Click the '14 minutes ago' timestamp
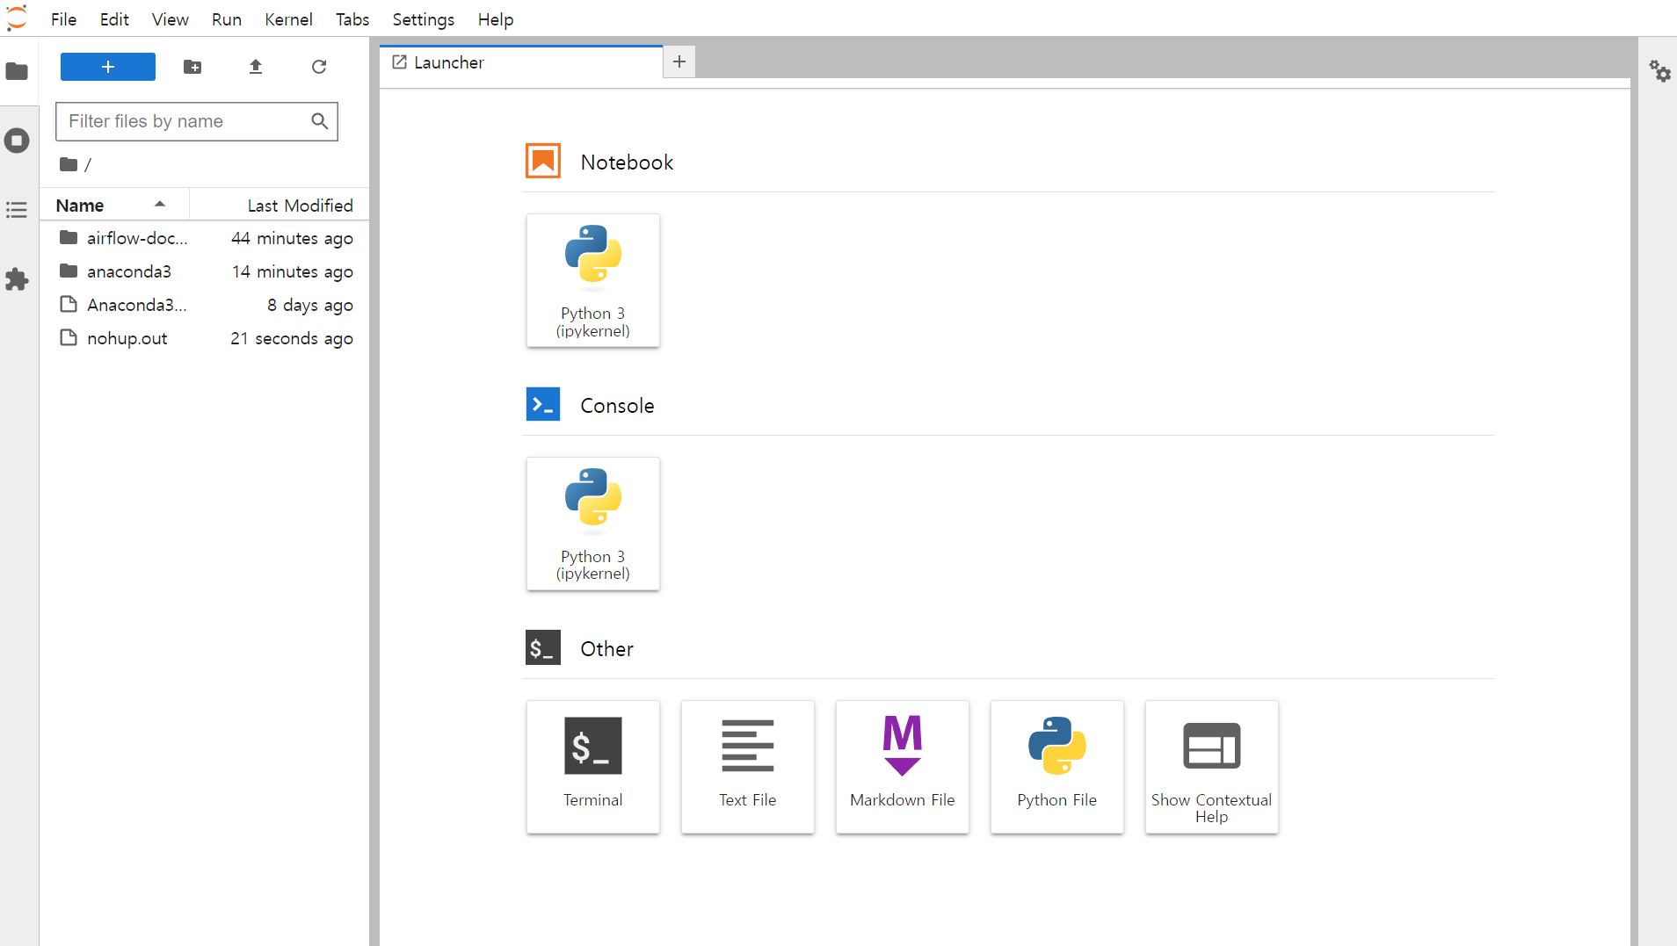The image size is (1677, 946). pyautogui.click(x=292, y=271)
